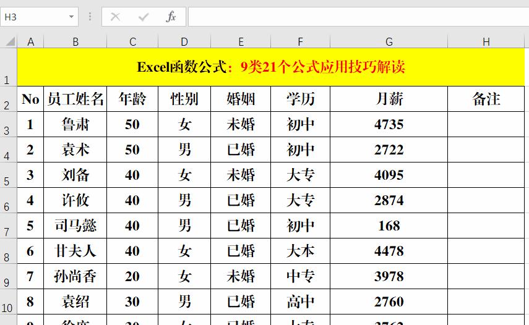Select row 5 header
This screenshot has width=529, height=325.
(x=9, y=175)
